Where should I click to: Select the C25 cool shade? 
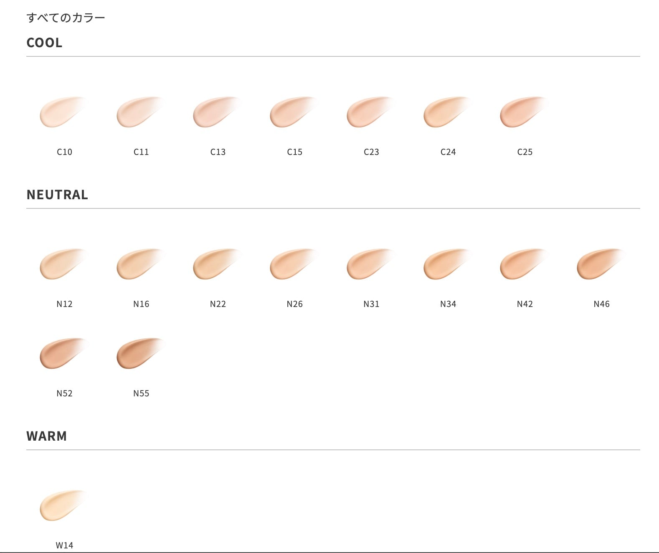(521, 113)
